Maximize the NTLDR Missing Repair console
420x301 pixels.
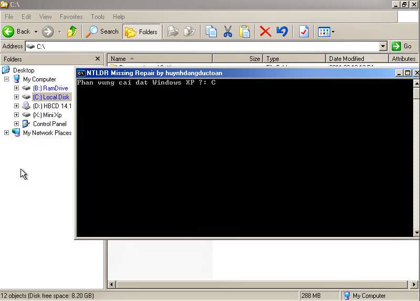(408, 73)
